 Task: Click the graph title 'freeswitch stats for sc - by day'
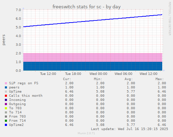[x=86, y=7]
